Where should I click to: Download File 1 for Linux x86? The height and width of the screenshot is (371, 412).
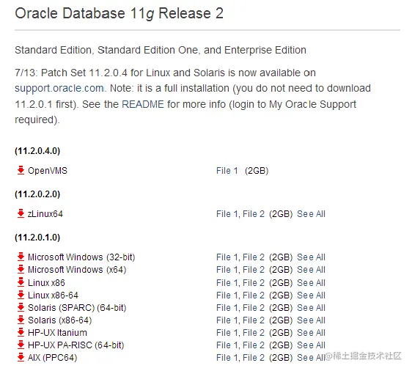pos(227,283)
